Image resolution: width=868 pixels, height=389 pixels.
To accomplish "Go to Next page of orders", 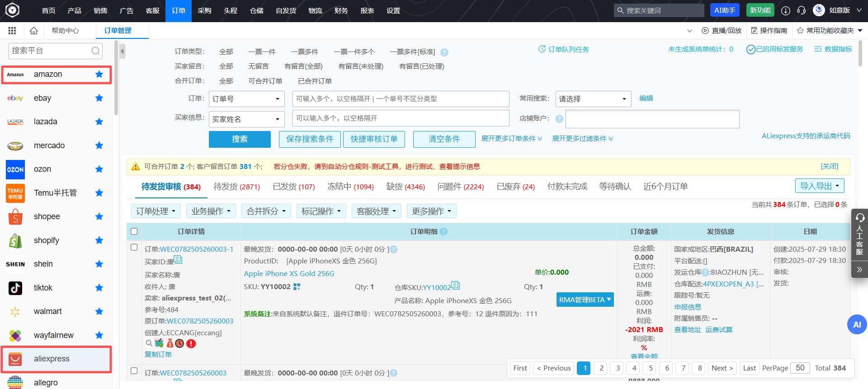I will pos(722,368).
